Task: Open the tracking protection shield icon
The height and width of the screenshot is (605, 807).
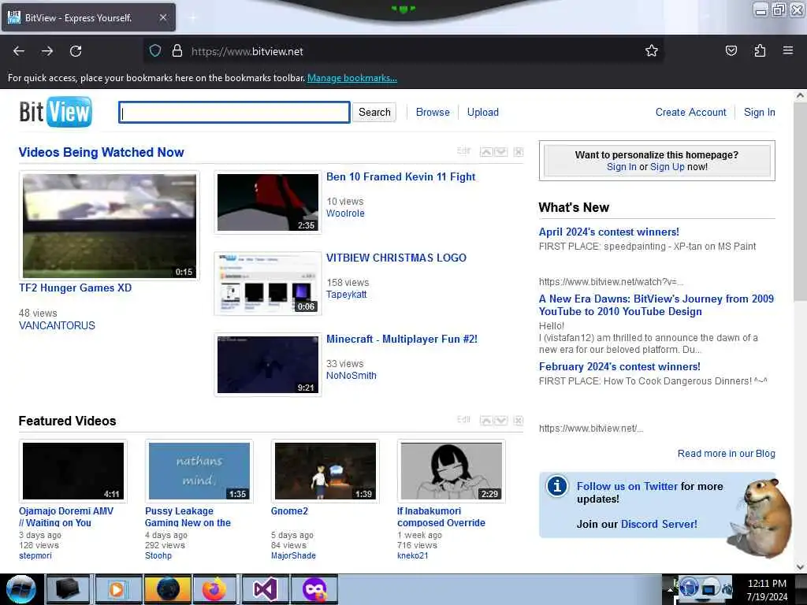Action: 155,51
